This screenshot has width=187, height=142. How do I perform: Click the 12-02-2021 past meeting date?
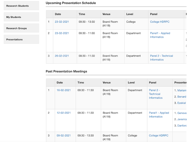pyautogui.click(x=64, y=113)
